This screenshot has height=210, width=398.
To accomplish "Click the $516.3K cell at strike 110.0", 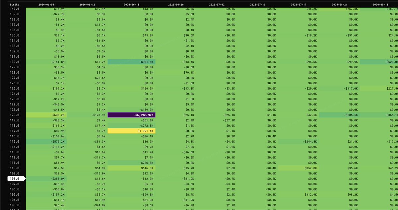I will tap(132, 168).
